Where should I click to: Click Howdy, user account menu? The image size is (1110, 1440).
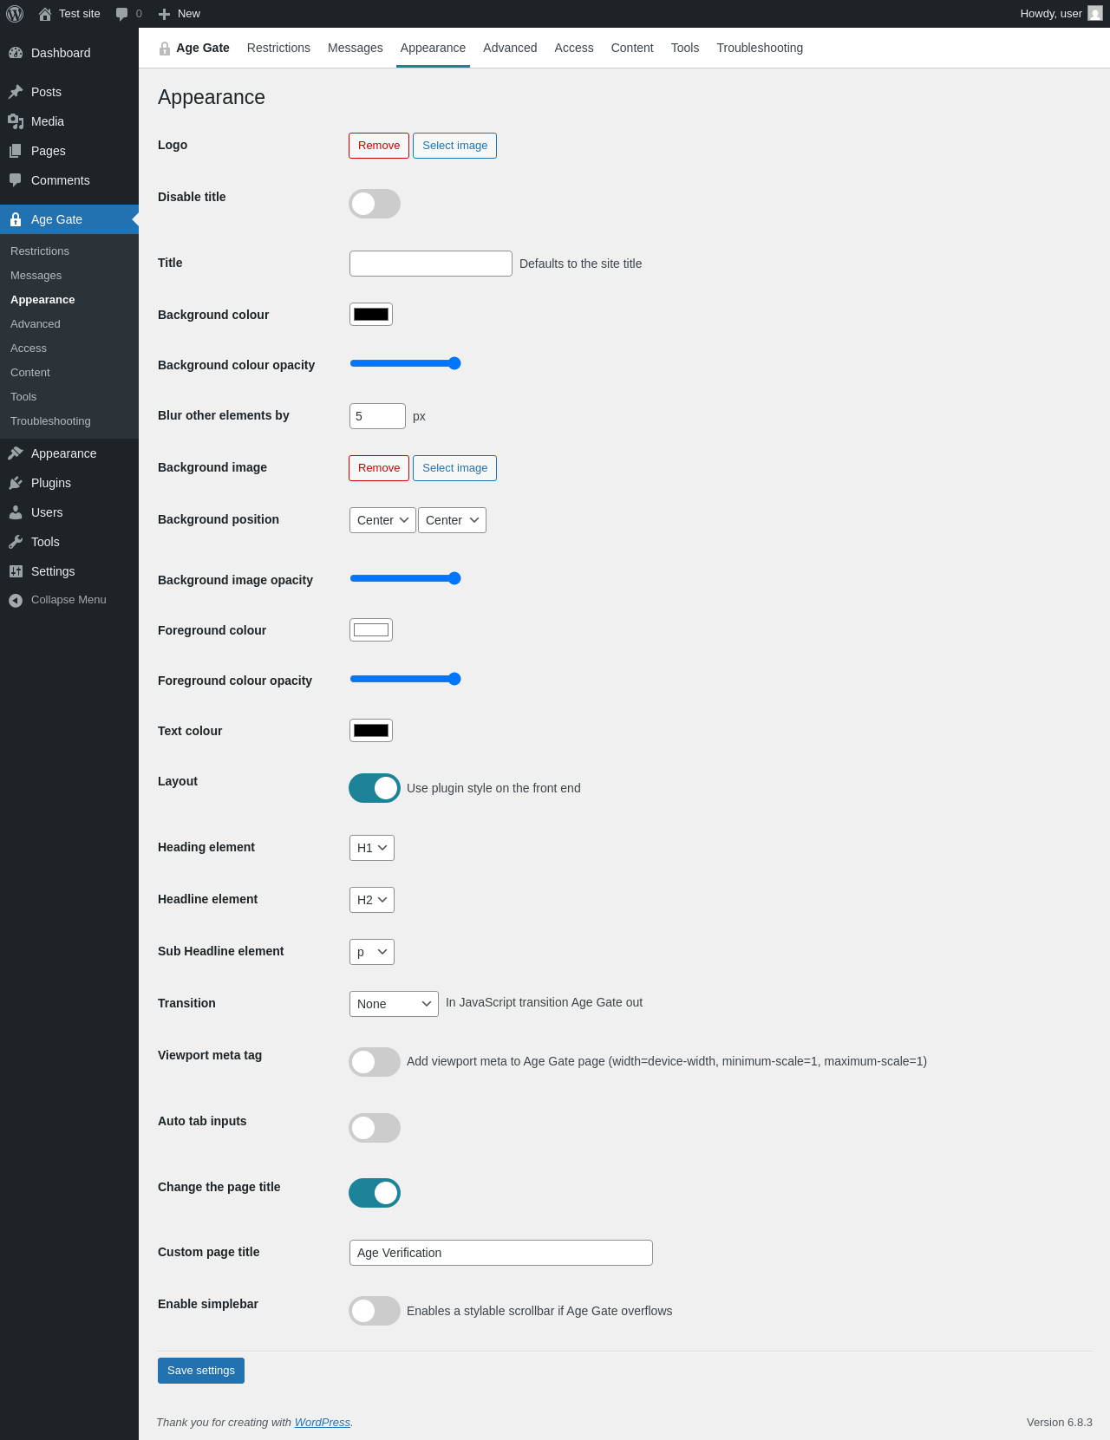pyautogui.click(x=1061, y=14)
